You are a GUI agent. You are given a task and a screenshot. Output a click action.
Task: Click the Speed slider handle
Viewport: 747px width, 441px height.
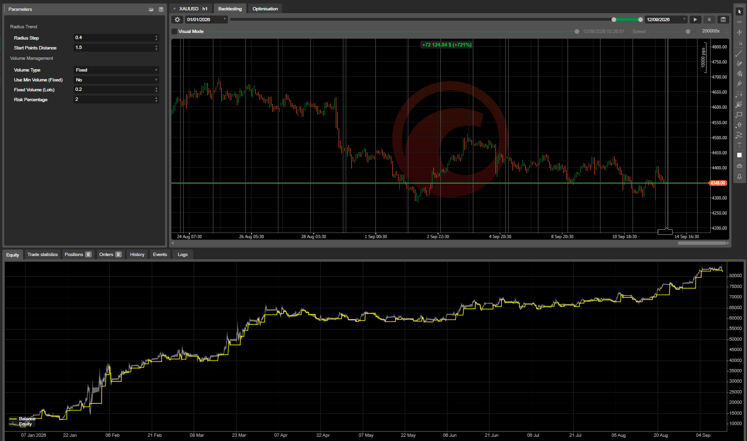(688, 32)
